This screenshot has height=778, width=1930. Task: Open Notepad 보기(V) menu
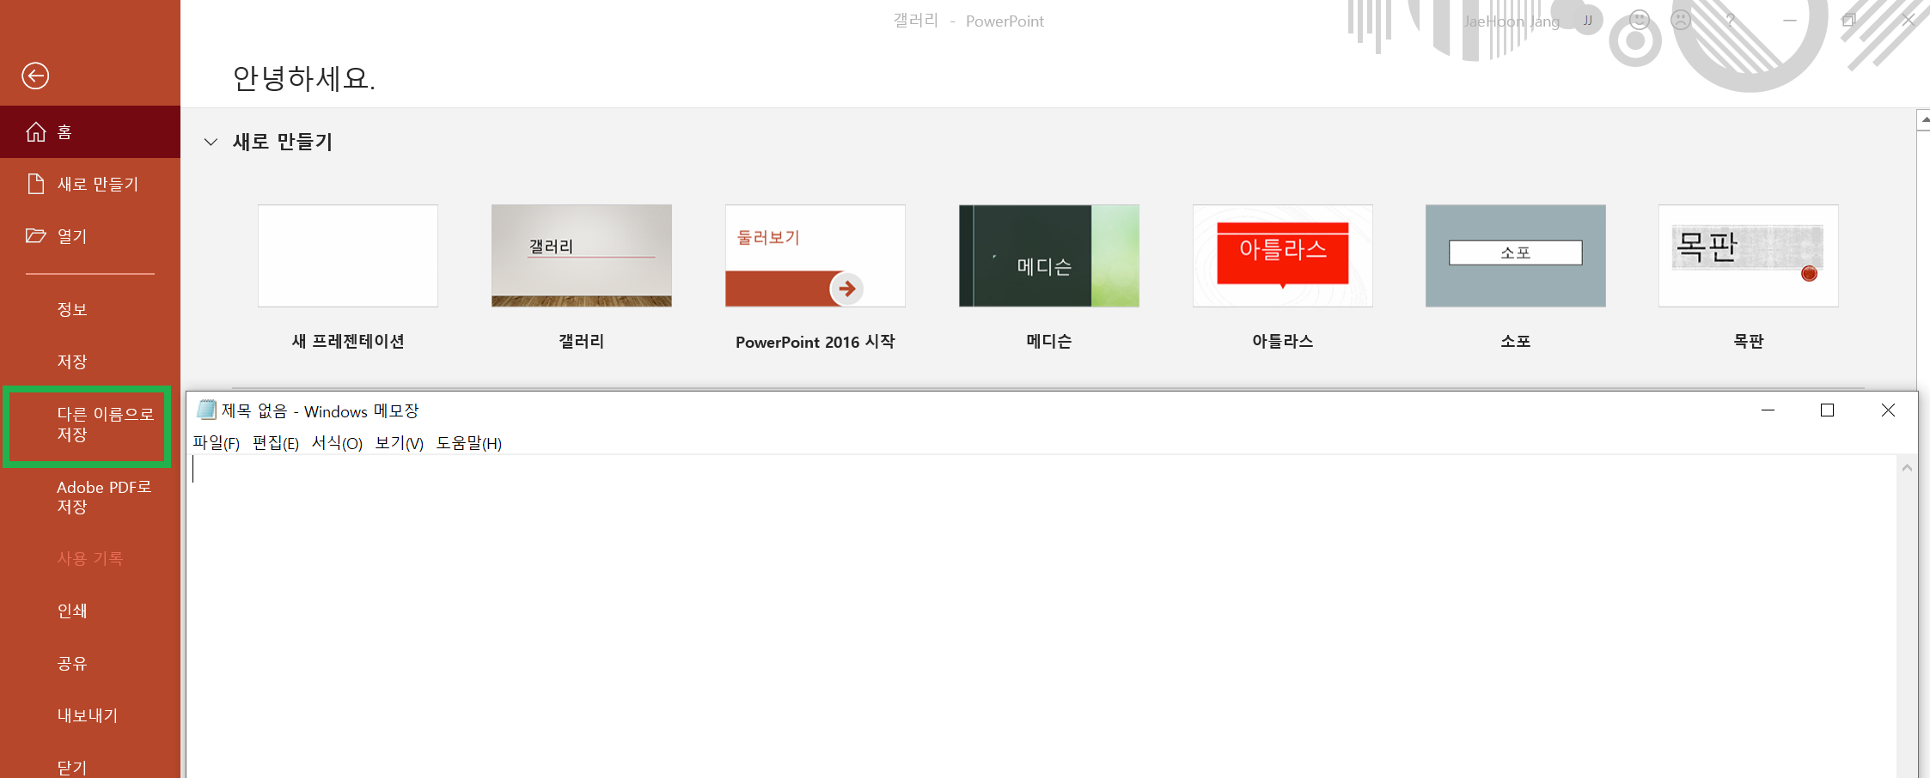pyautogui.click(x=400, y=443)
